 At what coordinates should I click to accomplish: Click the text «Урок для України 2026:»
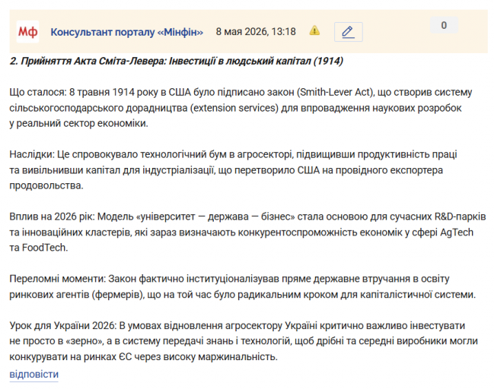pos(63,325)
